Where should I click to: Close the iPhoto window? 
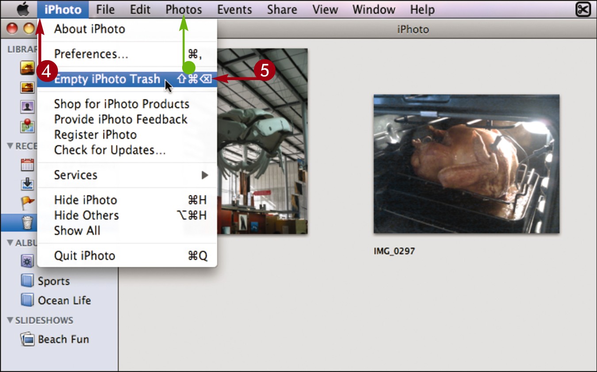pos(12,29)
